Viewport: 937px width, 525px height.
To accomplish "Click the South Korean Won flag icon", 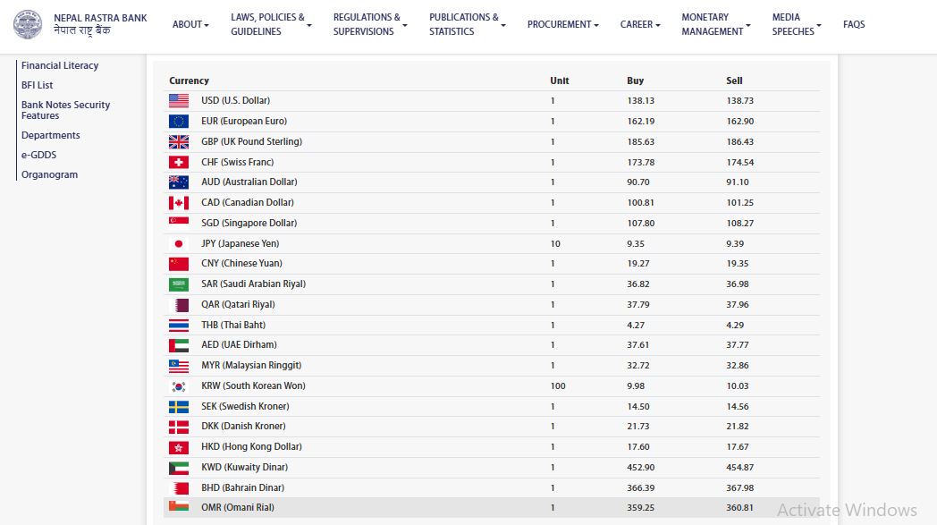I will point(179,386).
